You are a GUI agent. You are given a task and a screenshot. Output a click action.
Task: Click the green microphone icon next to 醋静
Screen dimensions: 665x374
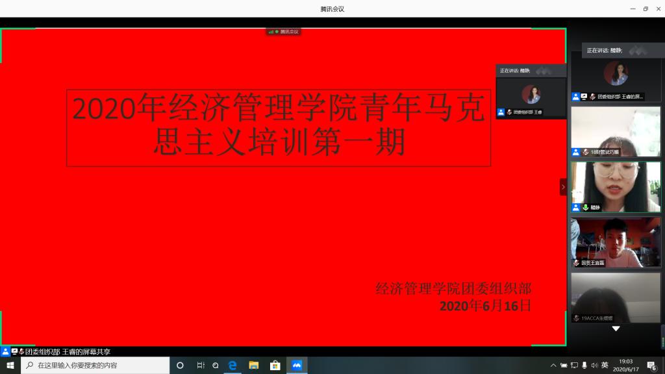[585, 208]
